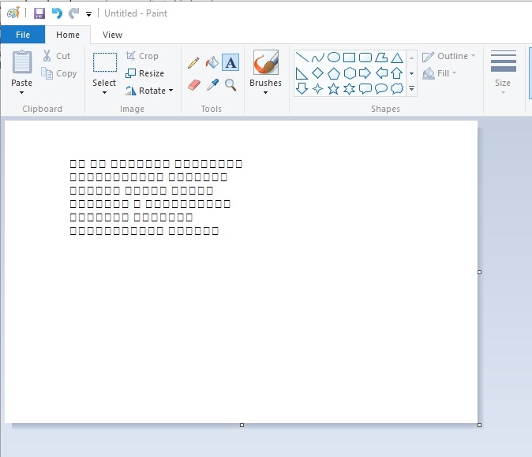
Task: Open the Rotate dropdown menu
Action: 149,91
